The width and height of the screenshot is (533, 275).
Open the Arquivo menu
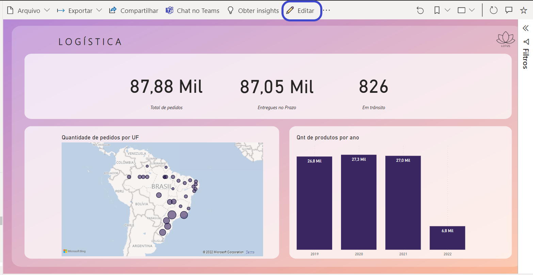(x=29, y=11)
